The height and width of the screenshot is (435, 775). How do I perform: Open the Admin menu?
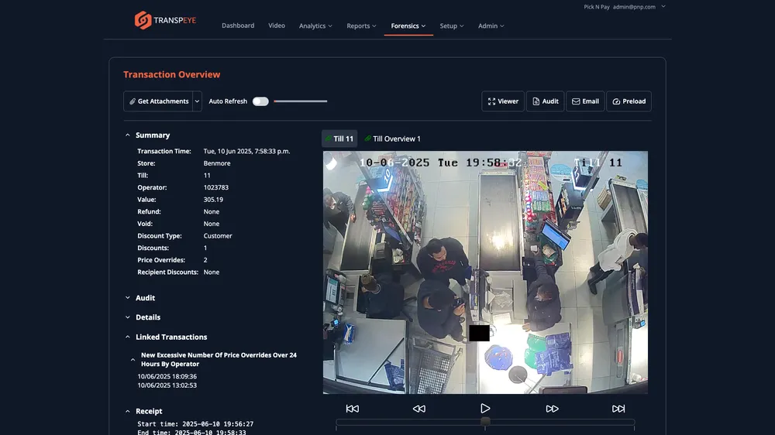[x=491, y=26]
